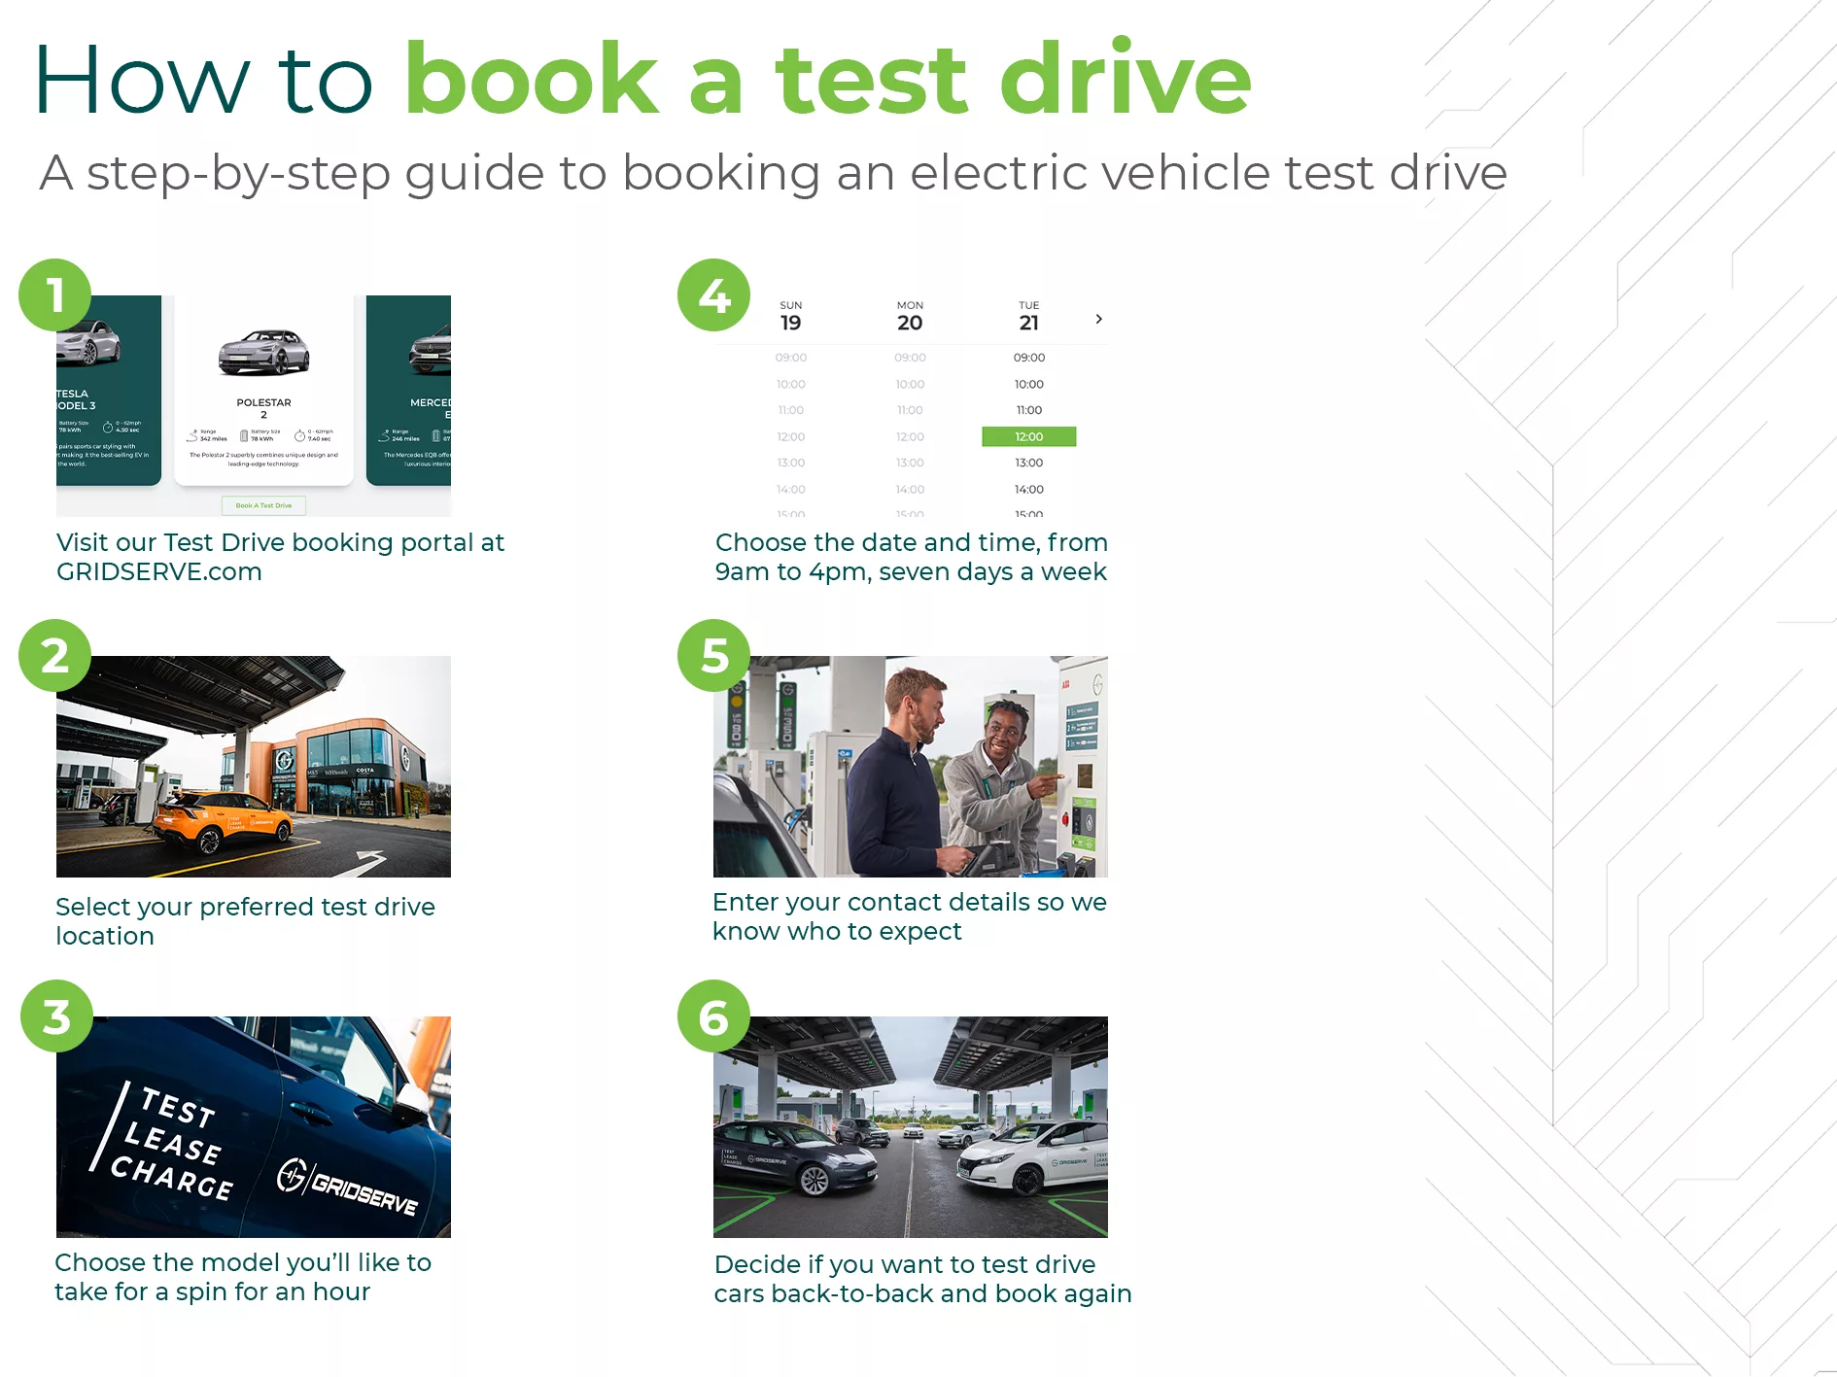Click 'Visit our Test Drive booking portal' caption
The height and width of the screenshot is (1377, 1837).
[280, 557]
